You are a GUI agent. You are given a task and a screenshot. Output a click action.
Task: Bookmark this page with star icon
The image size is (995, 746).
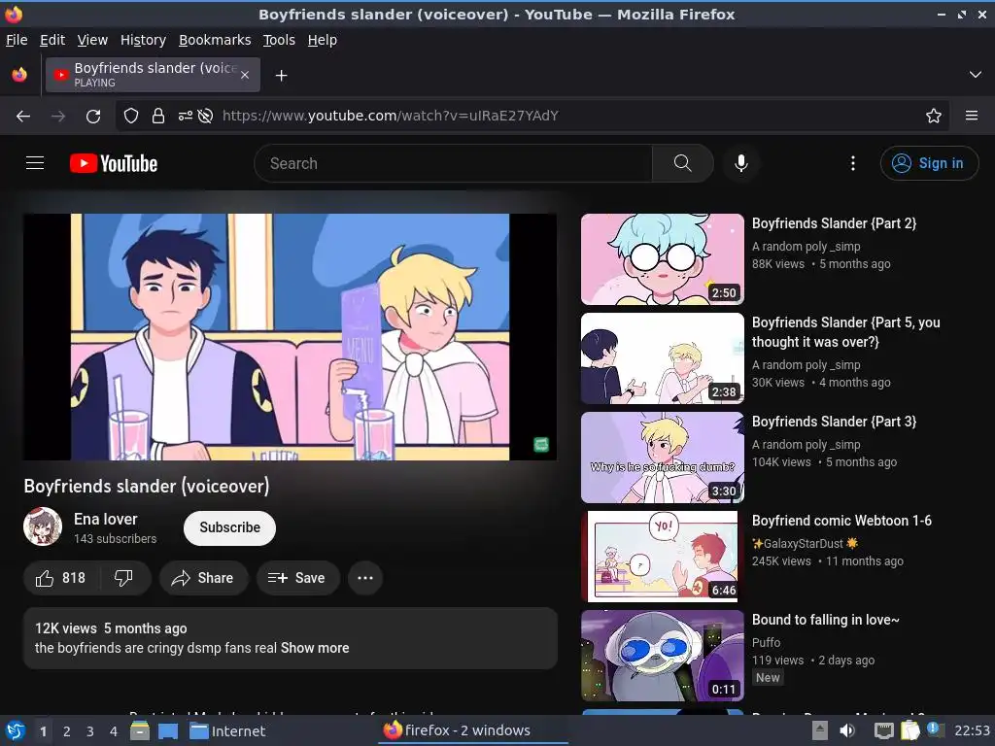(934, 116)
